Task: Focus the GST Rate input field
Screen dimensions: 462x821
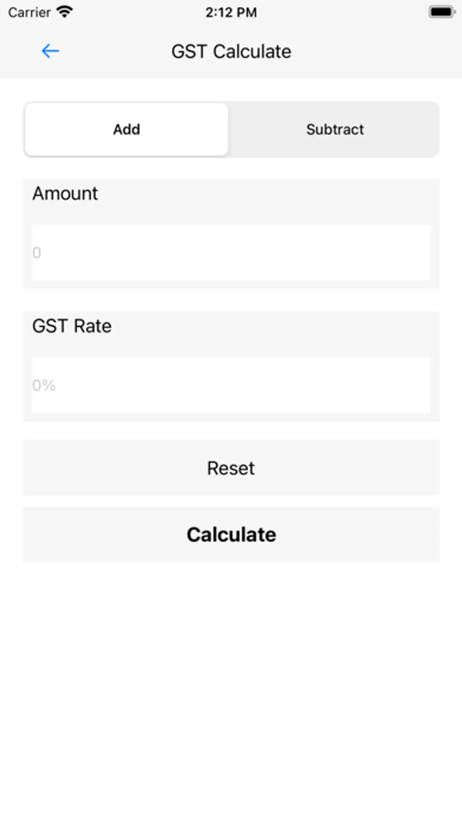Action: coord(231,385)
